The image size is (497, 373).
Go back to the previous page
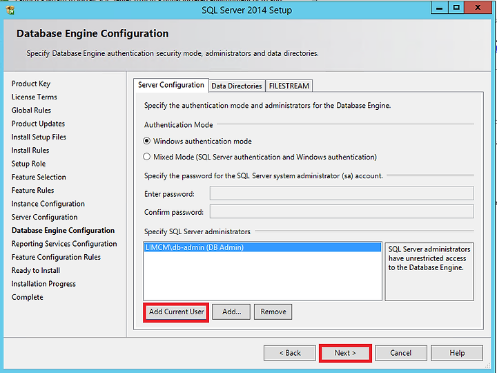[x=290, y=353]
